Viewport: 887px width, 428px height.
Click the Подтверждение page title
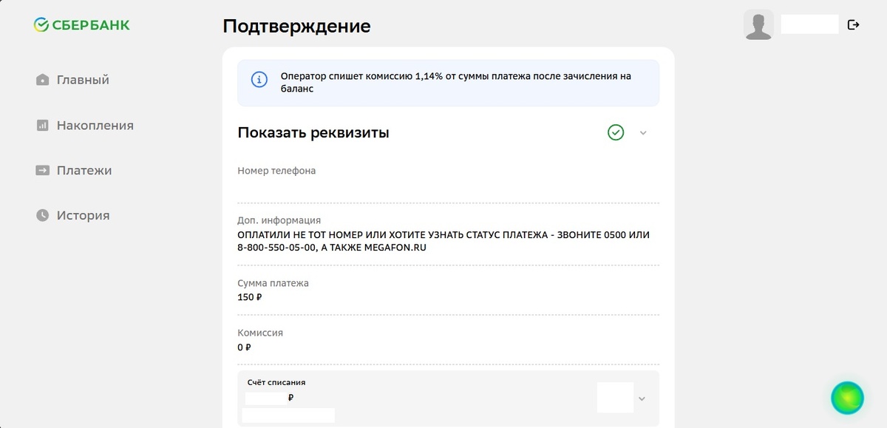(x=297, y=26)
